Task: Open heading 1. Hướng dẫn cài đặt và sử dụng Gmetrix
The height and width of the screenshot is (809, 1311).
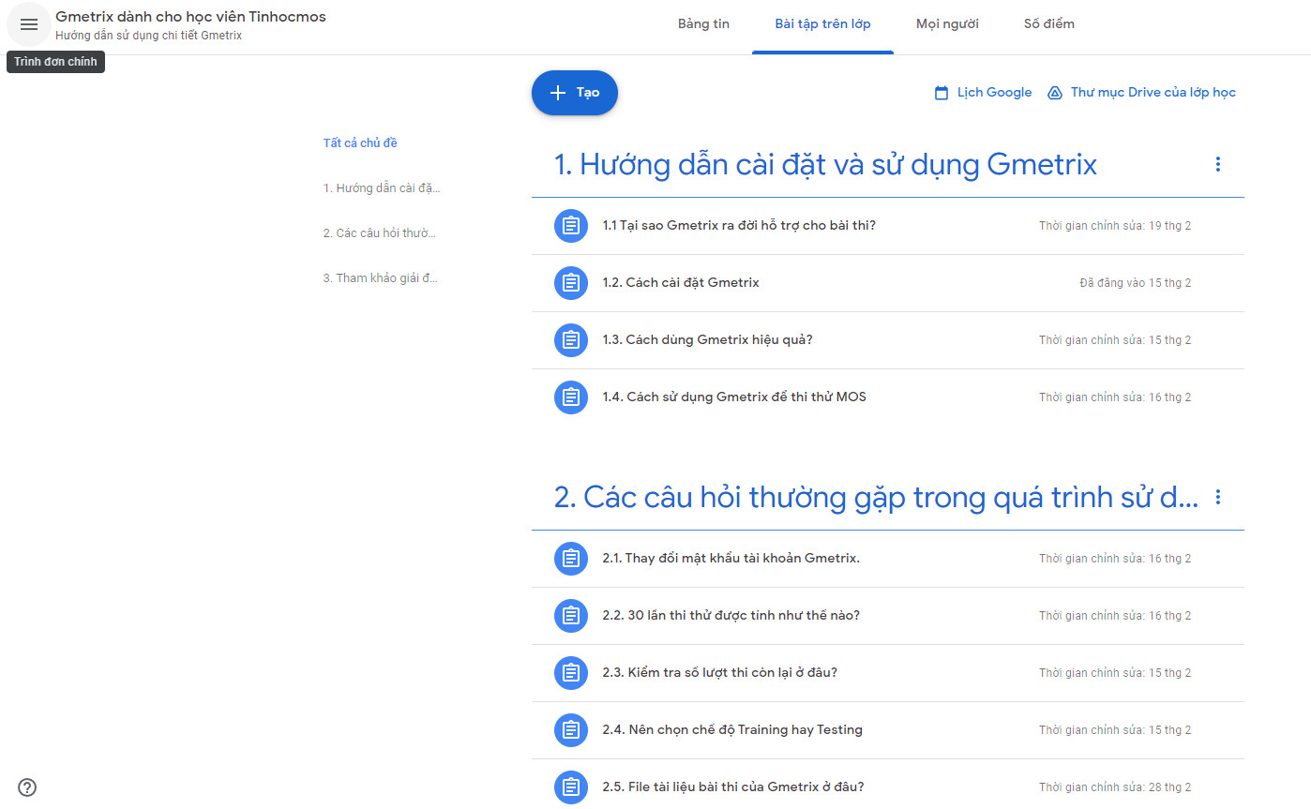Action: pos(825,165)
